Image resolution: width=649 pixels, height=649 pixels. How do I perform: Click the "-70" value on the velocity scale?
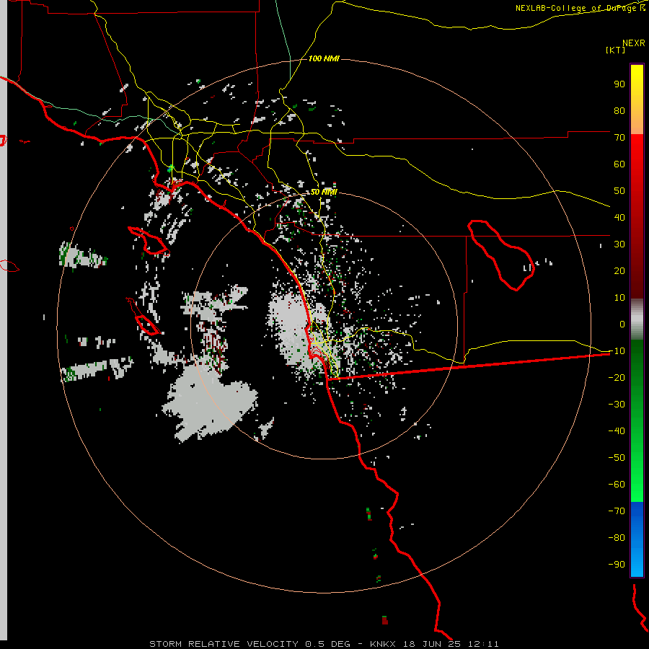(x=617, y=511)
